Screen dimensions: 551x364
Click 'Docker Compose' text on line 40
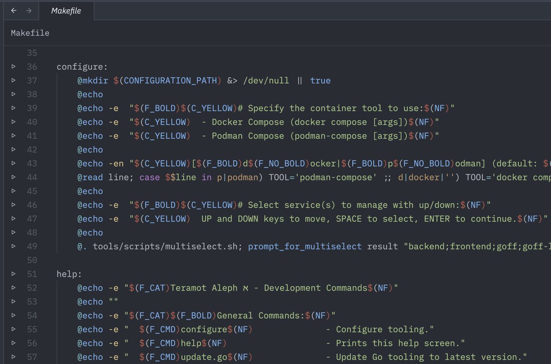248,122
